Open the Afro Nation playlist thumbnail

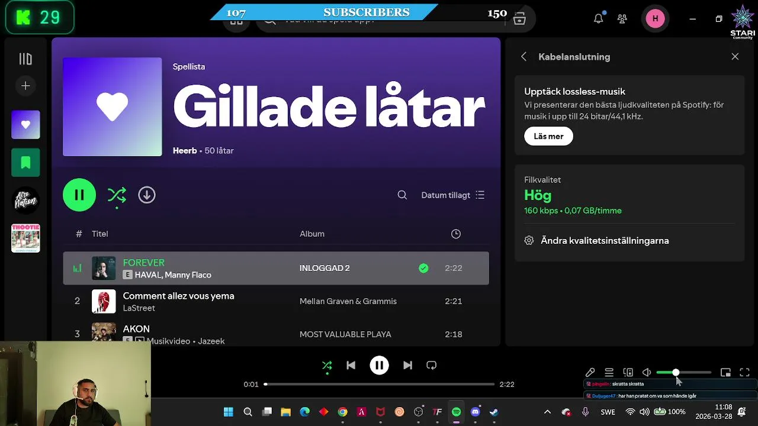click(25, 201)
